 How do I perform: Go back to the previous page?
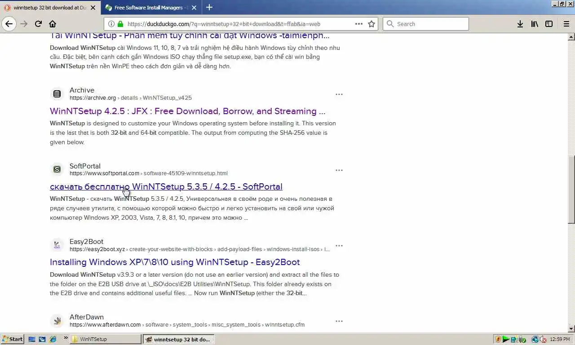pos(9,24)
